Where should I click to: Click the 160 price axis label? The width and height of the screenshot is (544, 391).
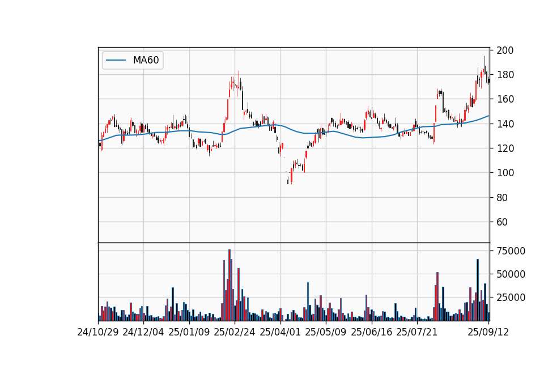[x=505, y=99]
